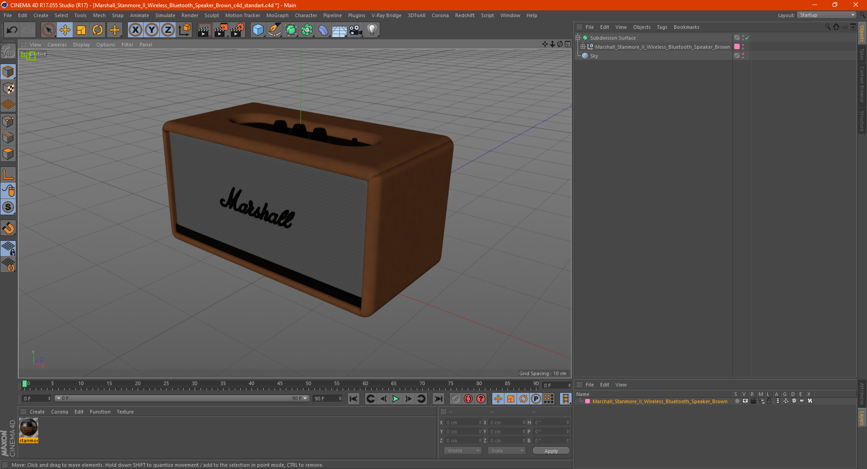867x469 pixels.
Task: Switch to Polygons mode cube icon
Action: [9, 154]
